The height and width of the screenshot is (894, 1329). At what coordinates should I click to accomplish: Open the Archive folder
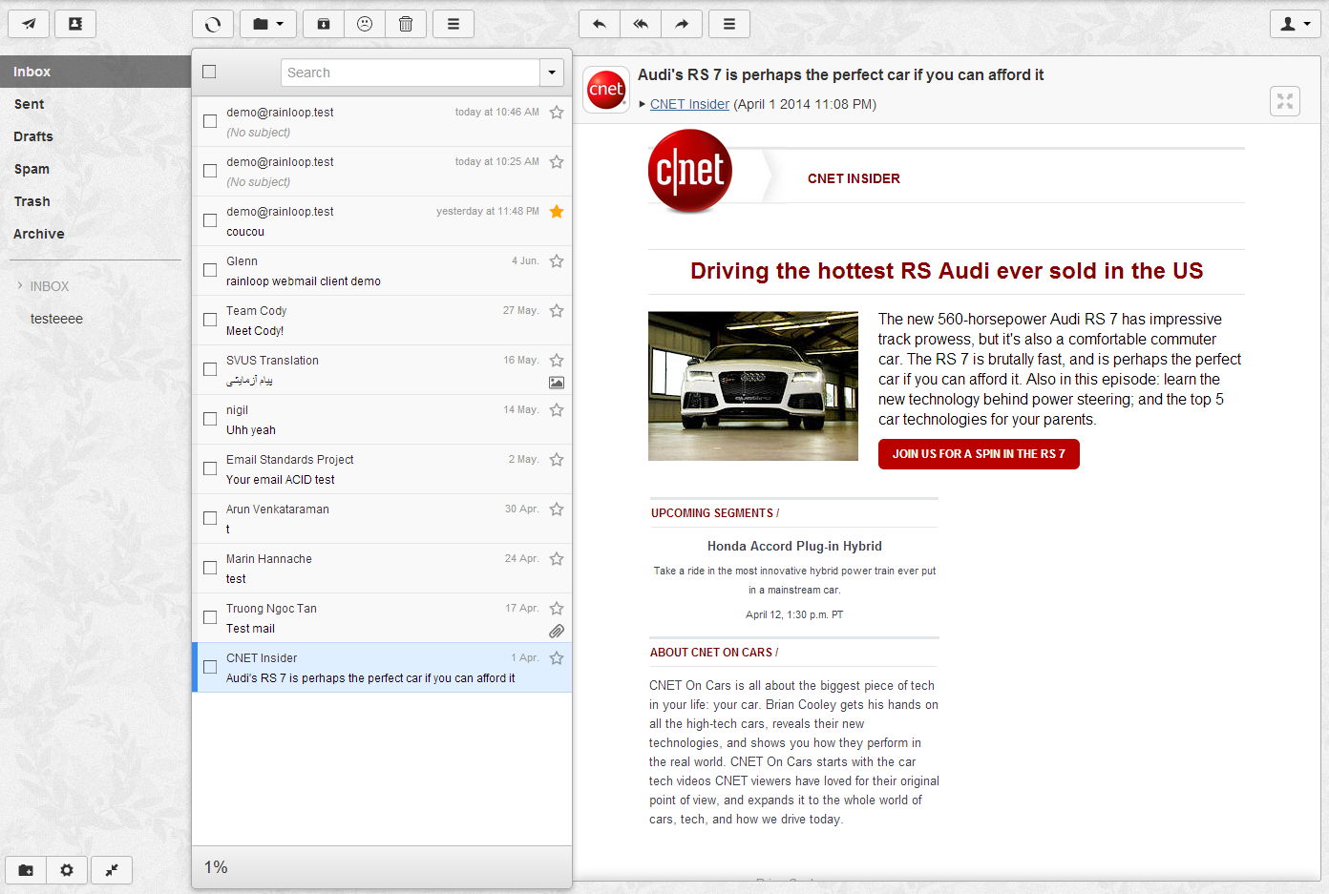click(x=95, y=234)
